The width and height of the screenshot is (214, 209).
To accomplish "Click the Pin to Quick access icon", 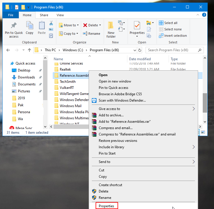I will [x=14, y=26].
